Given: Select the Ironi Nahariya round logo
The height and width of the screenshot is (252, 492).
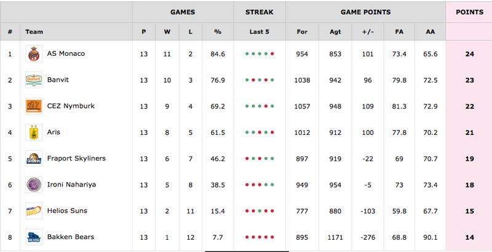Looking at the screenshot, I should point(34,185).
